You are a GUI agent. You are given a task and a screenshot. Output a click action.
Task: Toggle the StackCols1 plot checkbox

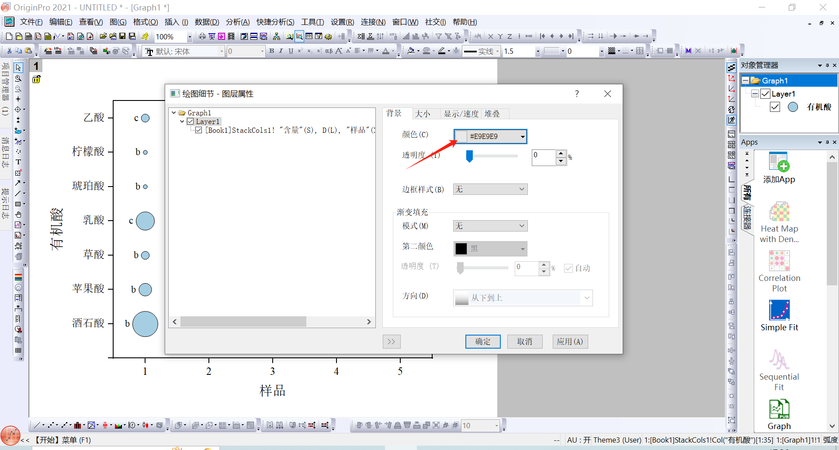coord(199,130)
